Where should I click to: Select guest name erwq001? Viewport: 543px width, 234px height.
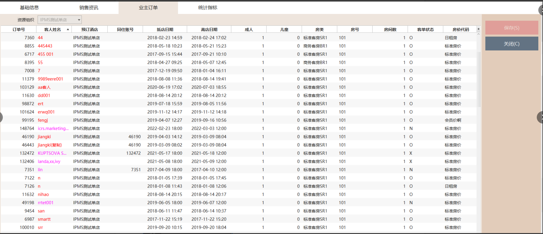tap(46, 112)
